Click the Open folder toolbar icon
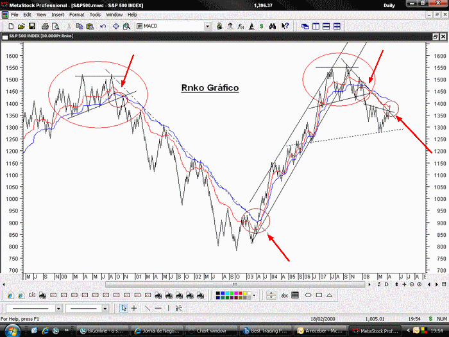This screenshot has width=449, height=337. click(x=21, y=26)
